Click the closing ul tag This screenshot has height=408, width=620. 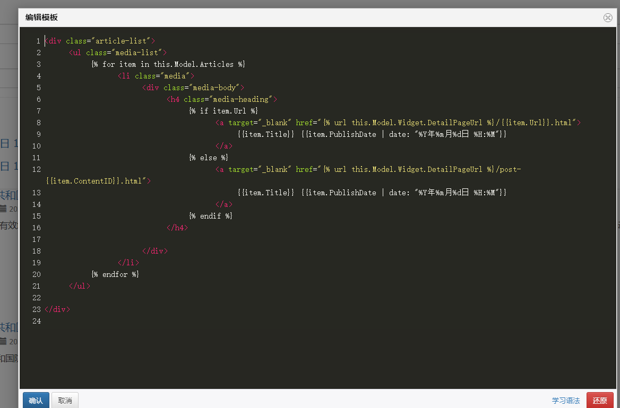click(80, 286)
